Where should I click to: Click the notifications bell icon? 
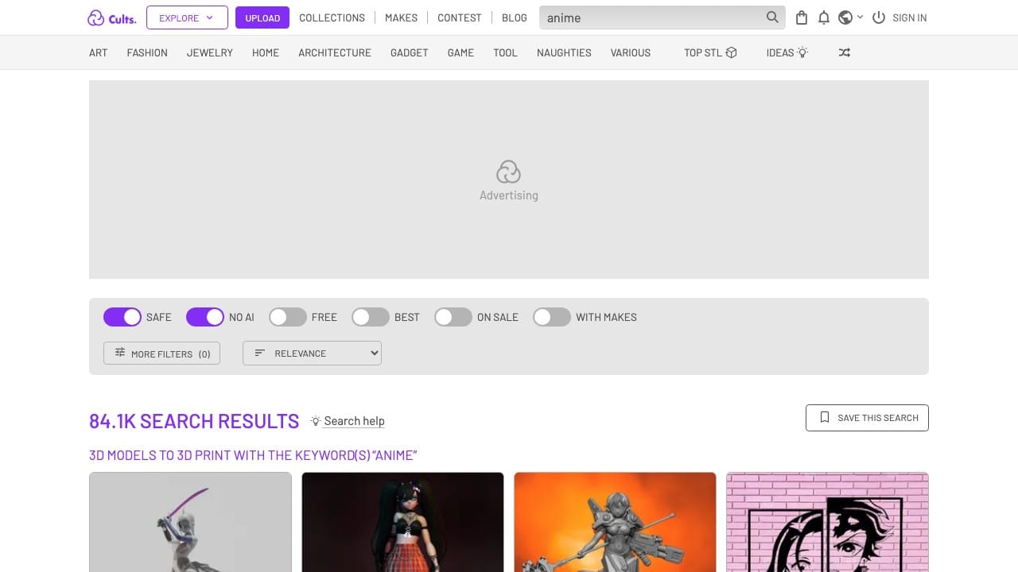pos(824,17)
